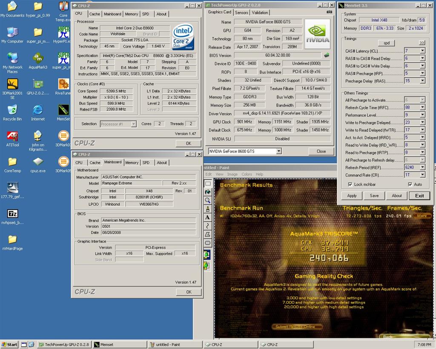The width and height of the screenshot is (436, 349).
Task: Open the Write to Read Delayed (tWTR) dropdown
Action: [422, 130]
